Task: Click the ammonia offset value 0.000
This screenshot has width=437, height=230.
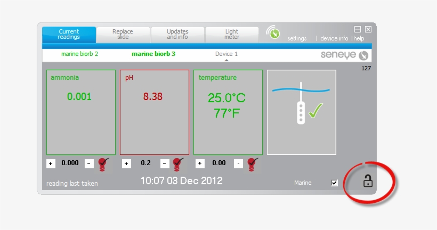Action: pyautogui.click(x=70, y=163)
